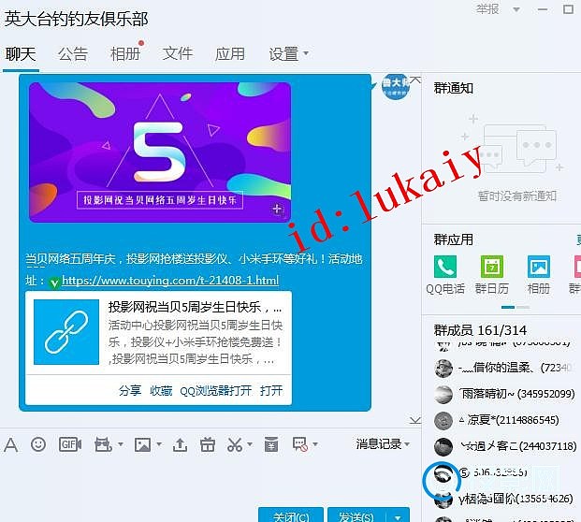This screenshot has width=581, height=522.
Task: Select member 凉夏*(211488654 5)
Action: [x=497, y=420]
